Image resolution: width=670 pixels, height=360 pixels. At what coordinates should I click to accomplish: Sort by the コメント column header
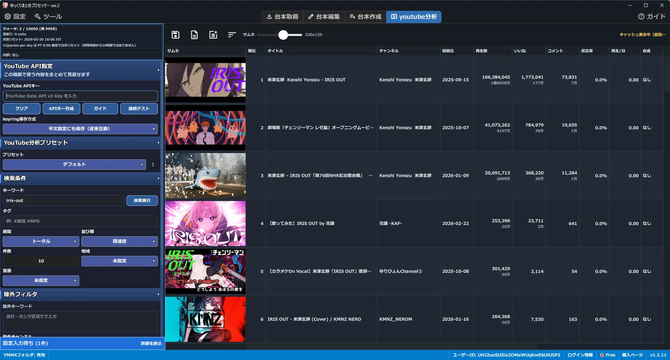click(x=562, y=51)
